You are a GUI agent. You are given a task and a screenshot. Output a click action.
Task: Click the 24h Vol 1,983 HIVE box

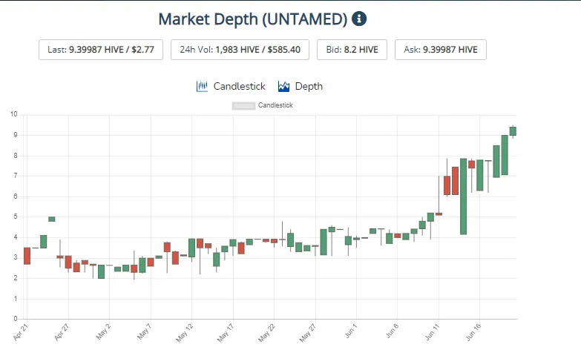[x=240, y=50]
